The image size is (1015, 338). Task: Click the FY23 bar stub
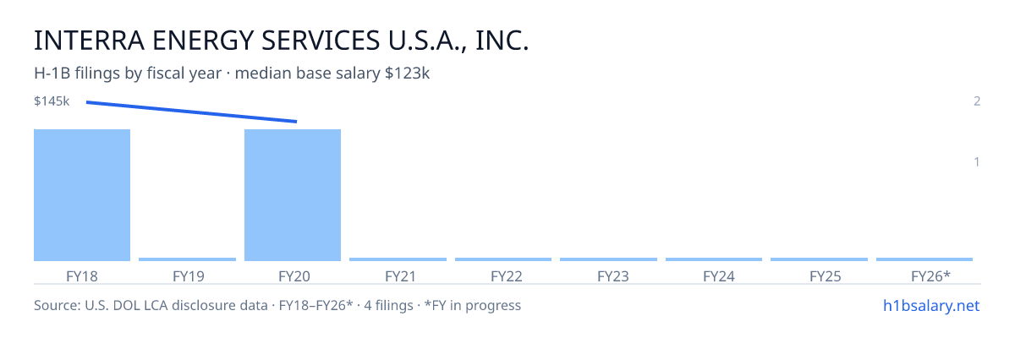(608, 259)
